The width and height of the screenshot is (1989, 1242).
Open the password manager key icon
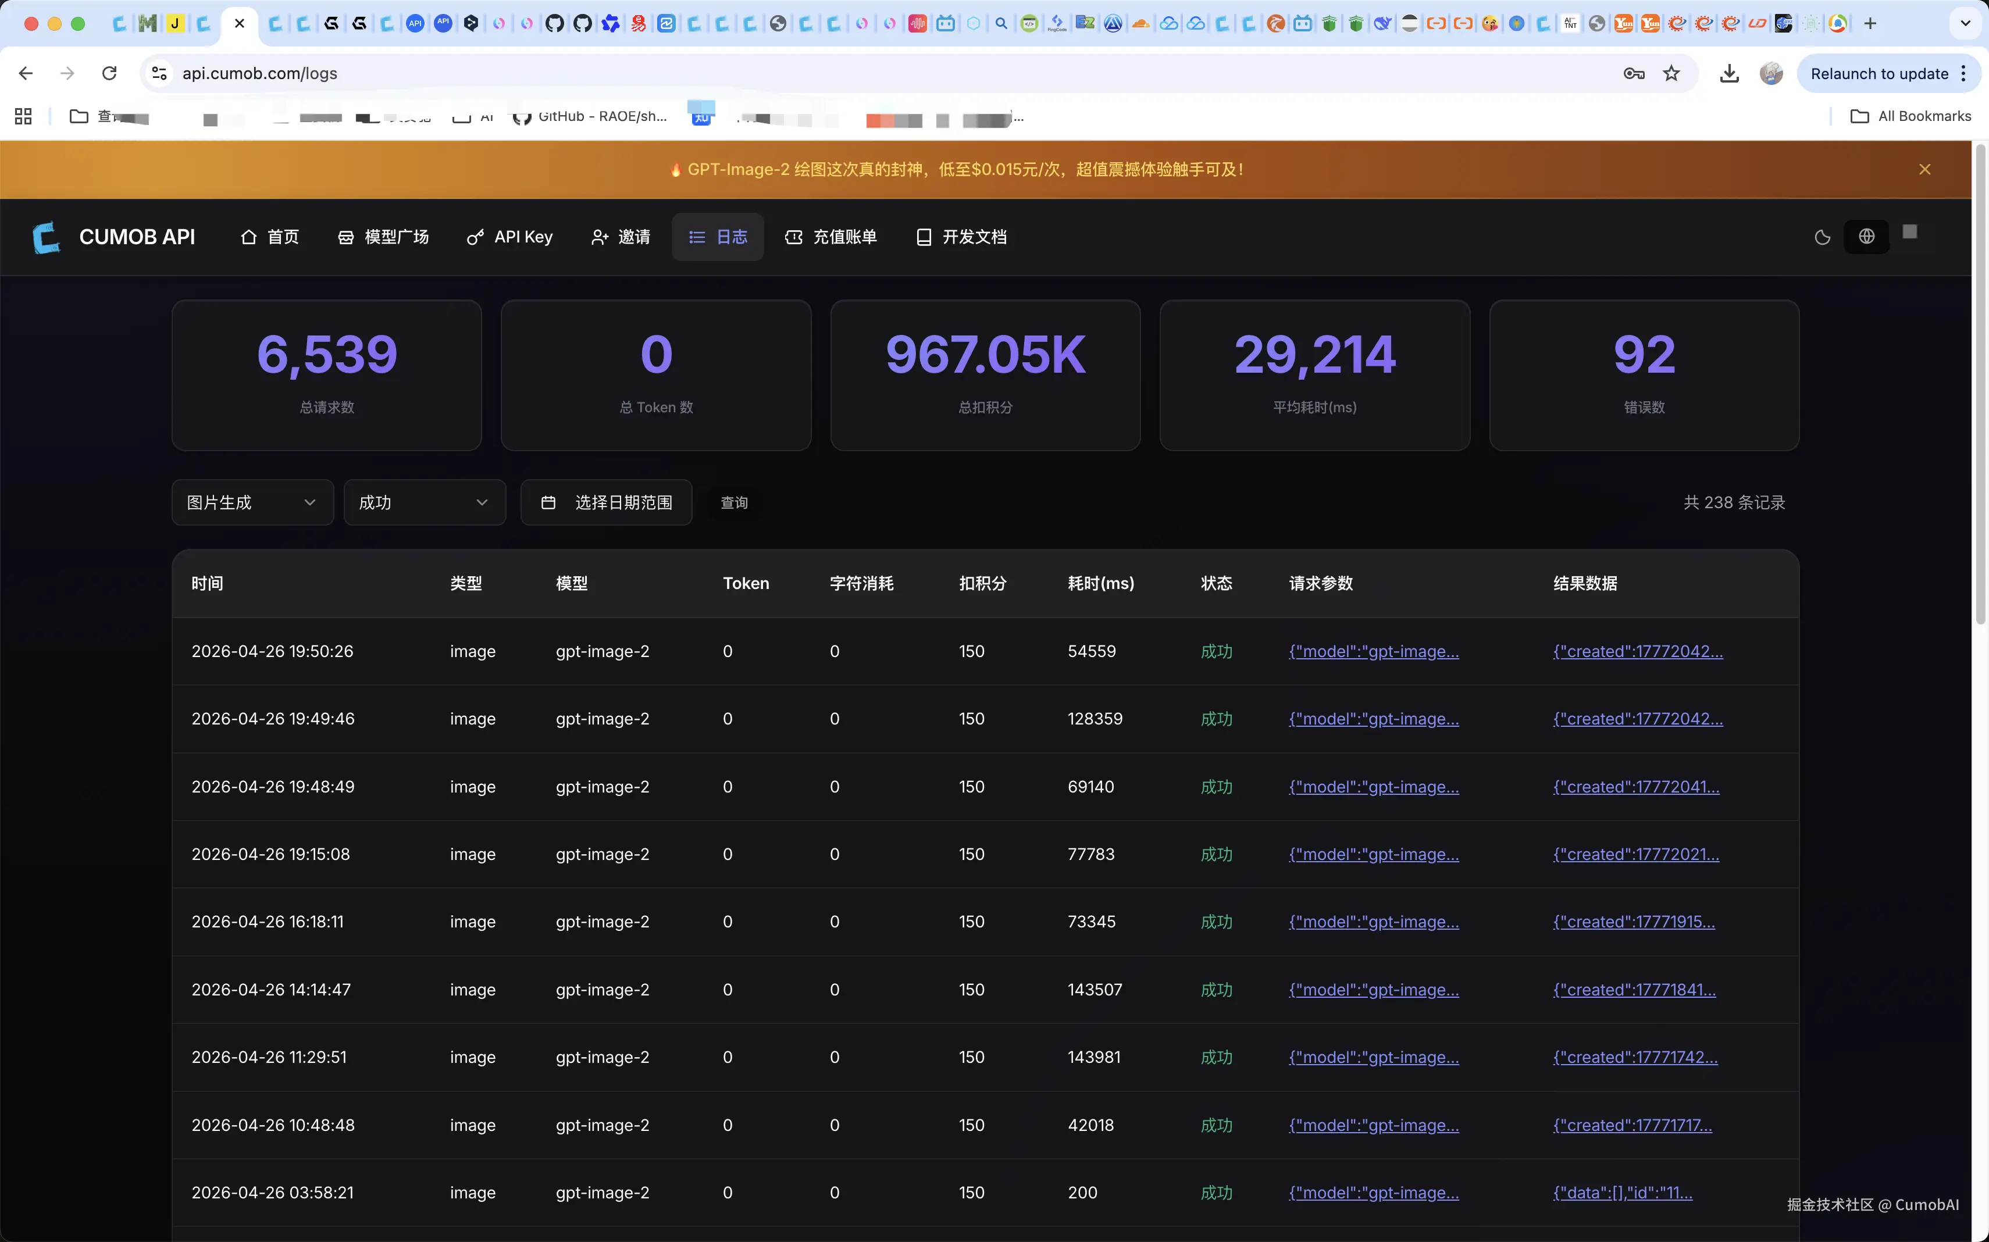[x=1633, y=74]
